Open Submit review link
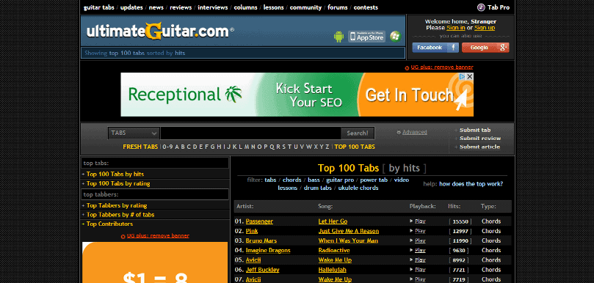 click(x=480, y=139)
